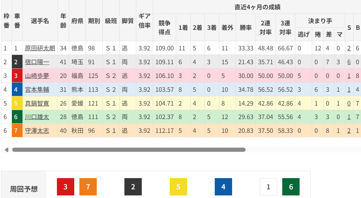
Task: Click yellow number 5 badge in 周回予想 row
Action: (178, 187)
